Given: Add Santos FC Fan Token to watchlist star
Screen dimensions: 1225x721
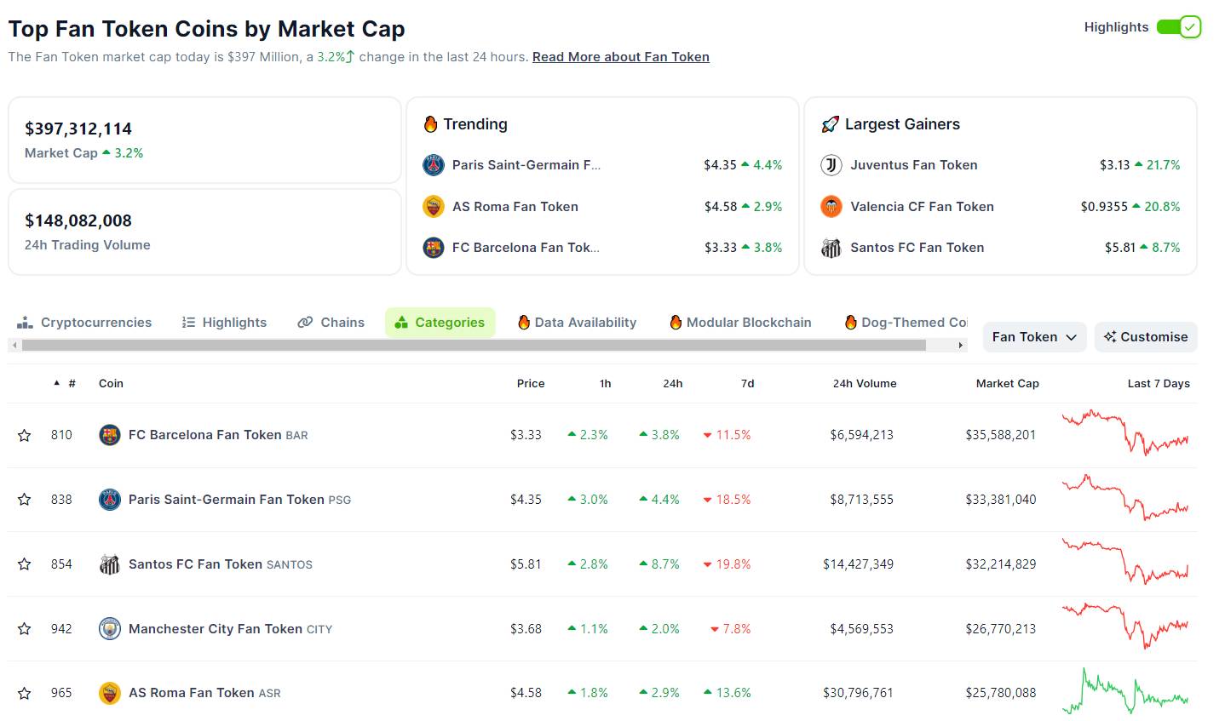Looking at the screenshot, I should point(25,564).
